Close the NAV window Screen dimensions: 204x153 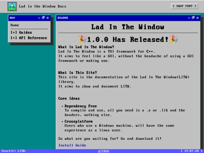[x=48, y=18]
